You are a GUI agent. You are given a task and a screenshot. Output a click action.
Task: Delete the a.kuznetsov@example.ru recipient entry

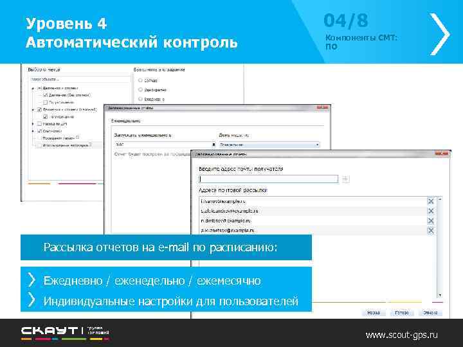coord(430,231)
